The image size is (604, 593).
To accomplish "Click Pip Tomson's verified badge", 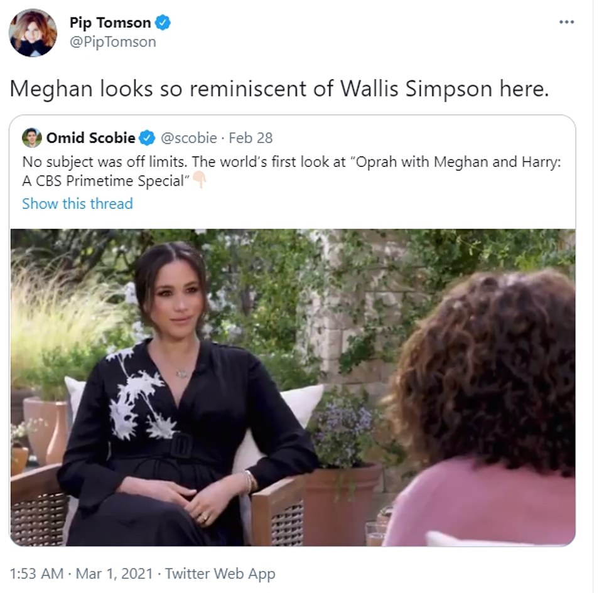I will click(x=163, y=23).
